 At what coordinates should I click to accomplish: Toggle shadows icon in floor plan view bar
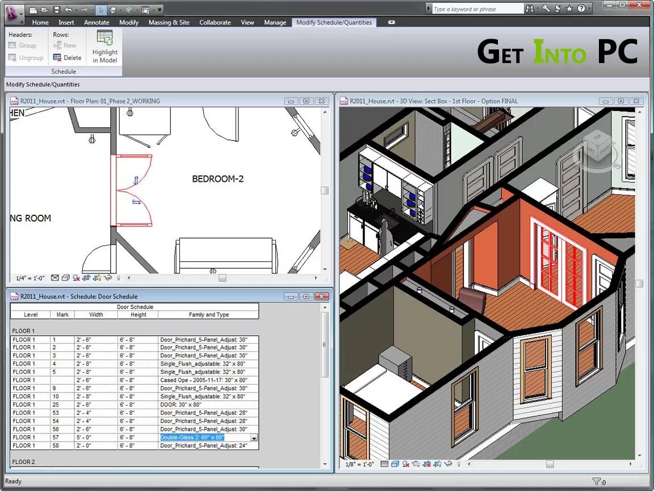pyautogui.click(x=76, y=278)
